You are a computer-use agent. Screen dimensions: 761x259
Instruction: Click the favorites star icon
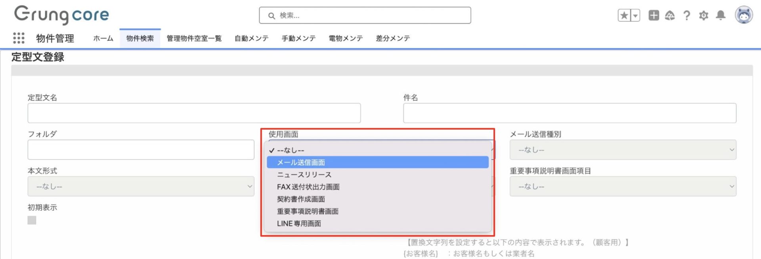624,15
